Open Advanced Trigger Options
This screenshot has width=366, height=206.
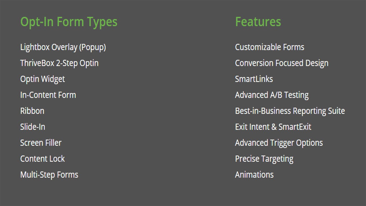[279, 143]
